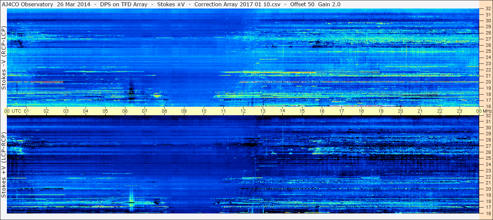Click the 22 hour mark on the UTC time axis
This screenshot has width=493, height=220.
[x=440, y=111]
